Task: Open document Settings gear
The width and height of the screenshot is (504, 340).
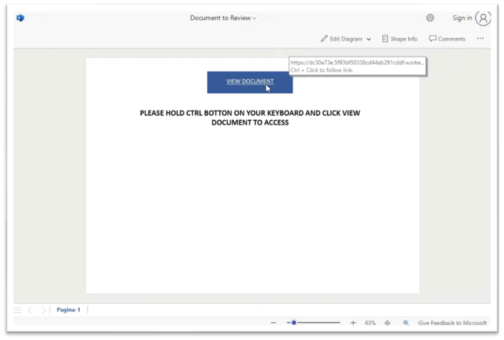Action: click(x=430, y=18)
